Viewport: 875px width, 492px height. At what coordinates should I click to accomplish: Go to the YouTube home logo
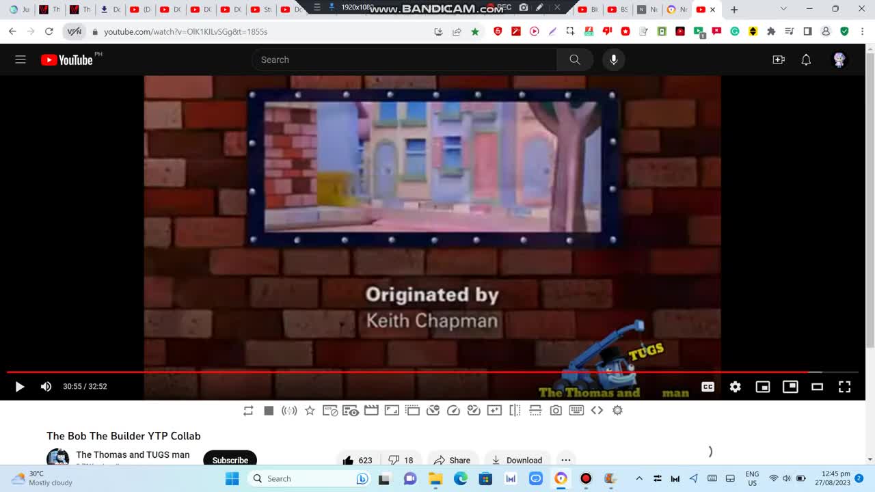pos(67,60)
